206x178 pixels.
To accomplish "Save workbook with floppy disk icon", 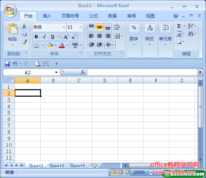I will pyautogui.click(x=7, y=64).
